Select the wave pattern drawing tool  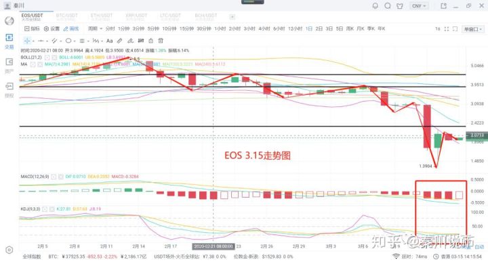(96, 41)
